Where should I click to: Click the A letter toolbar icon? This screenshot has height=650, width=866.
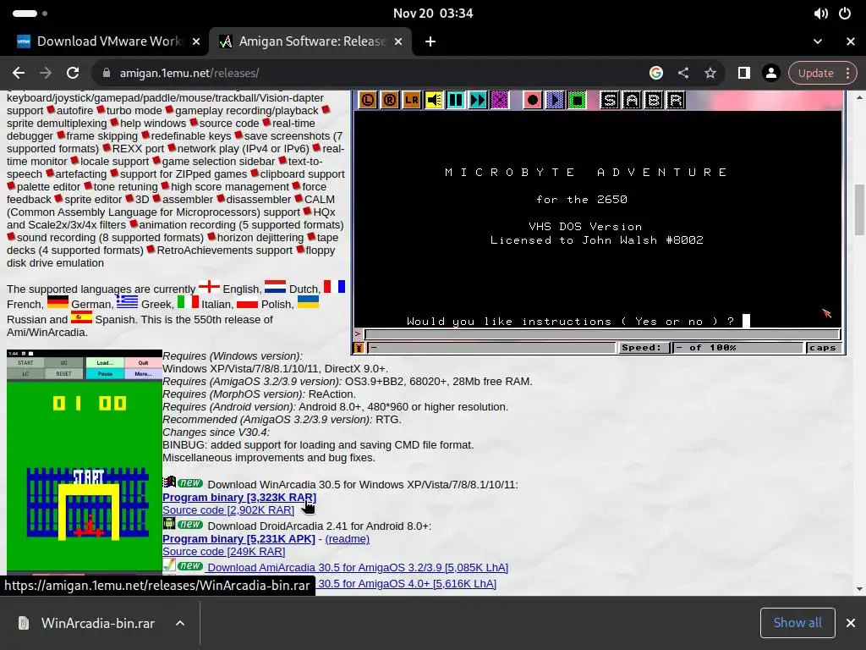pos(632,100)
